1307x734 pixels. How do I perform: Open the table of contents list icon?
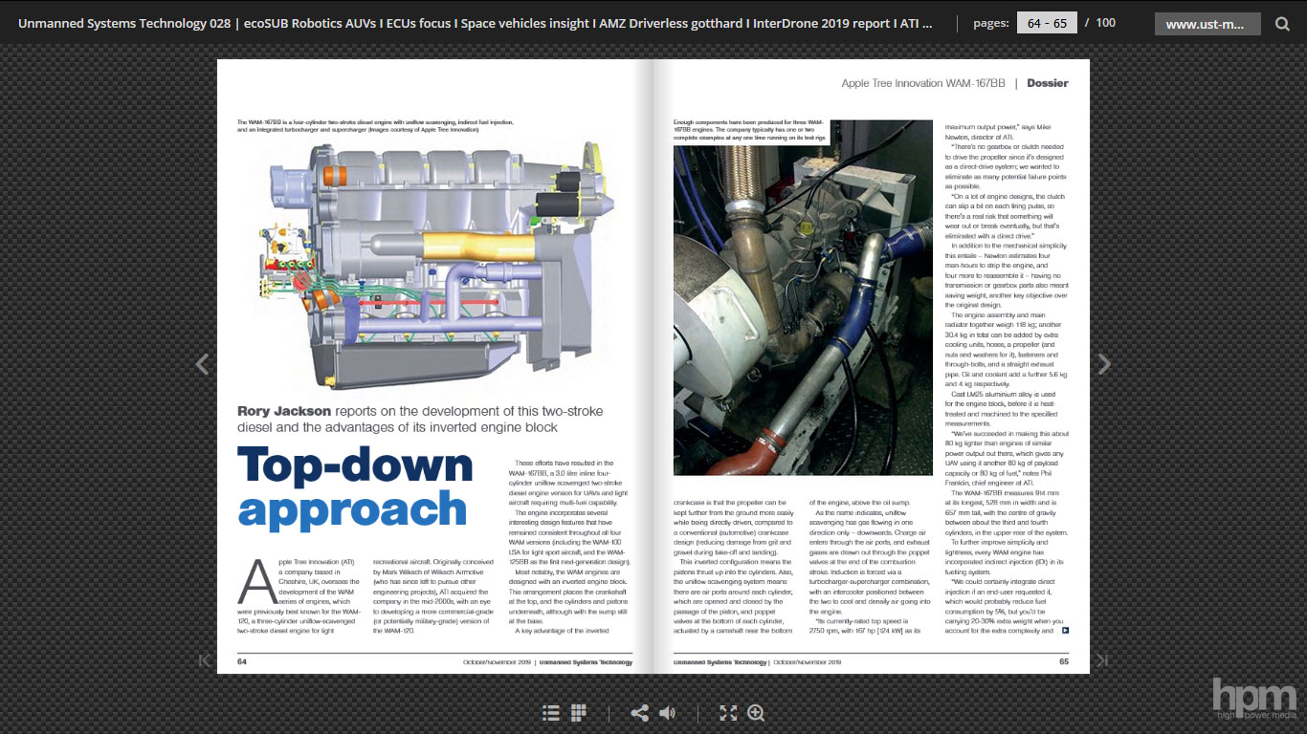coord(550,713)
